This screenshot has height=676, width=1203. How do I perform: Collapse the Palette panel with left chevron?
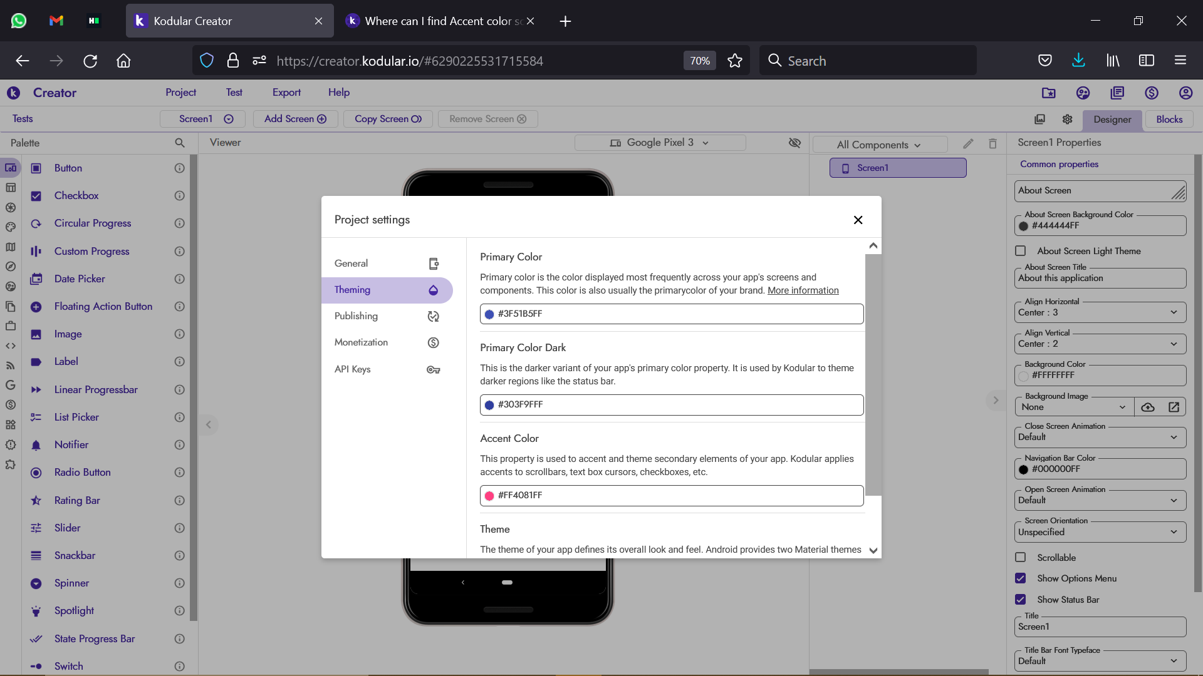209,425
